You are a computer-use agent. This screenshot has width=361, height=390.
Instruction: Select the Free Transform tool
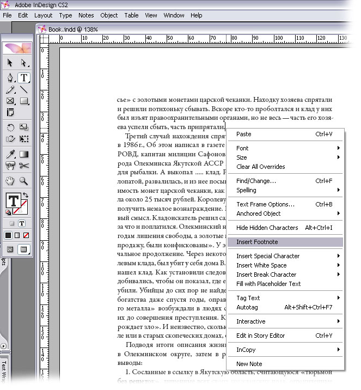point(24,139)
